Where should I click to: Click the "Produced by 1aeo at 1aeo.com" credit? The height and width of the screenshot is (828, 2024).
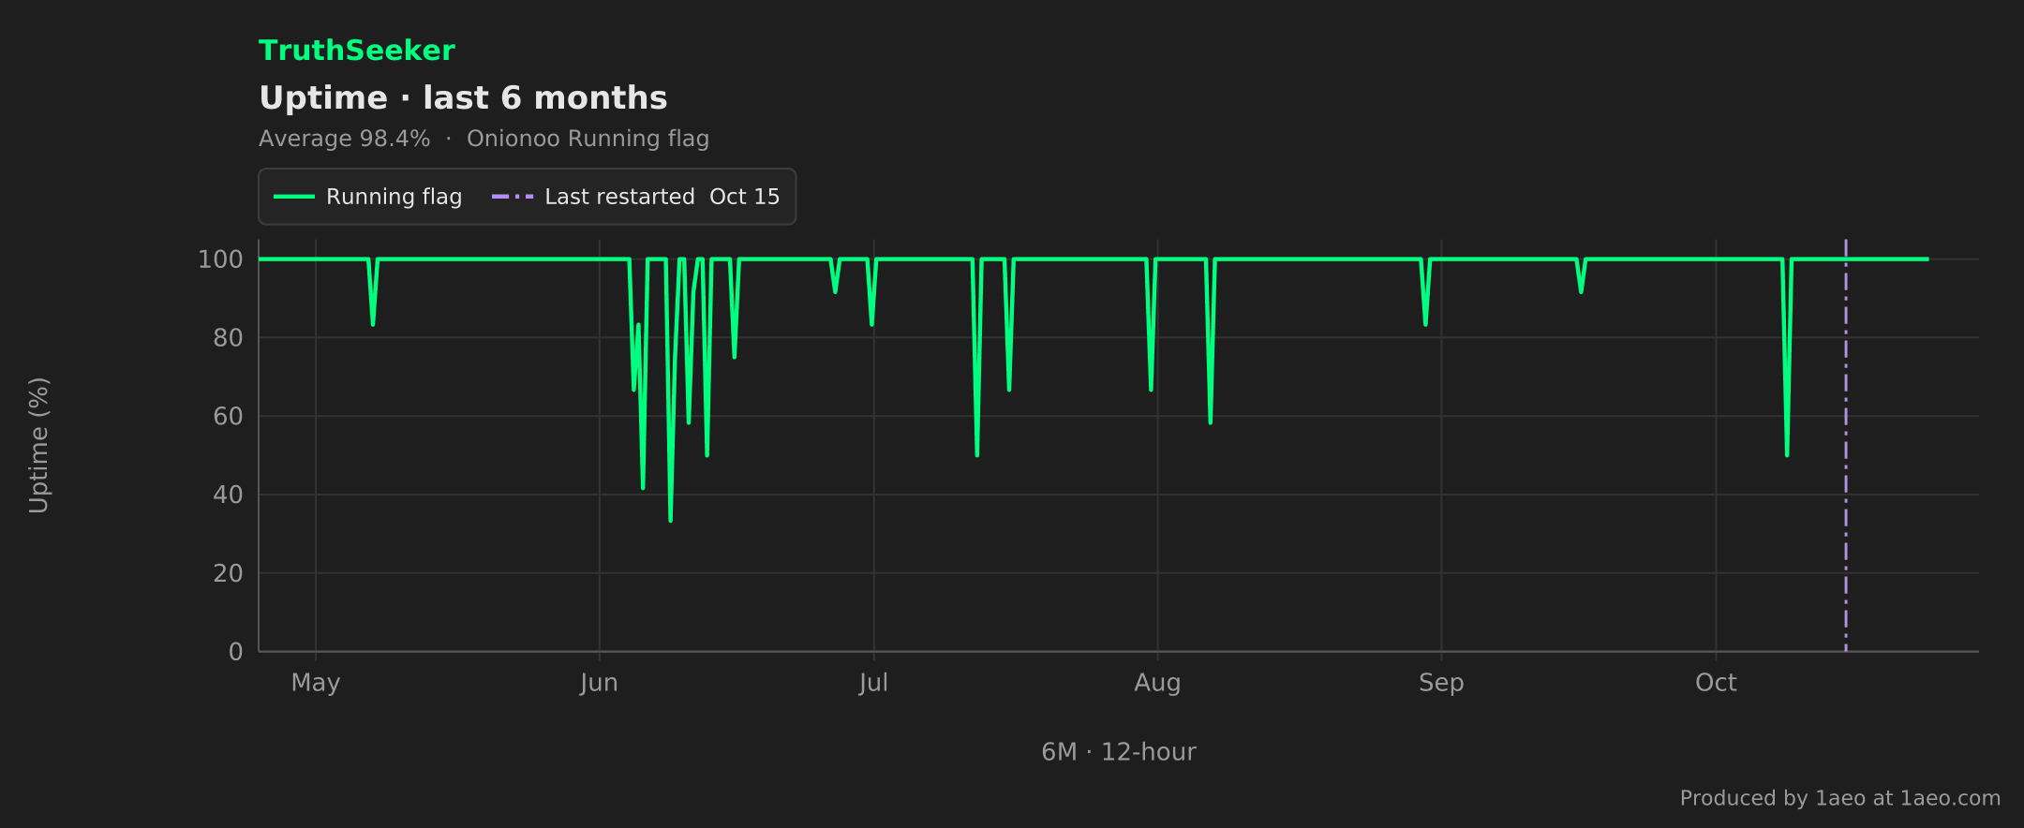(x=1840, y=798)
